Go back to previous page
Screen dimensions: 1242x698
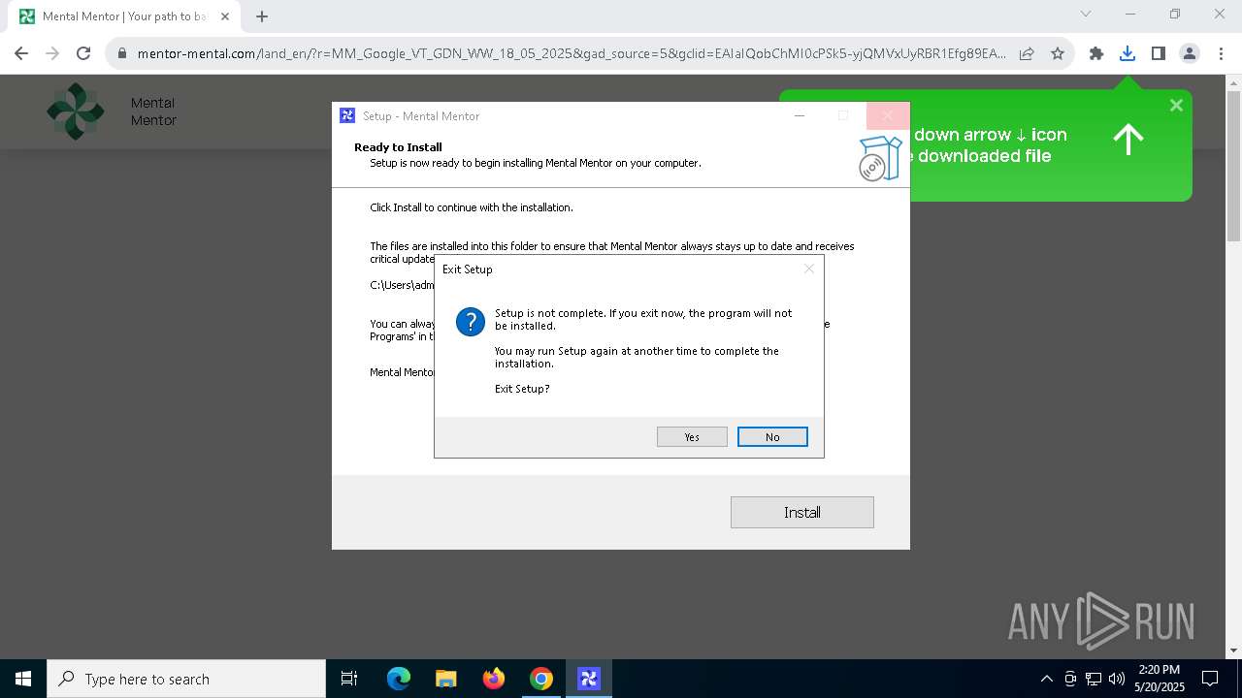pyautogui.click(x=21, y=53)
